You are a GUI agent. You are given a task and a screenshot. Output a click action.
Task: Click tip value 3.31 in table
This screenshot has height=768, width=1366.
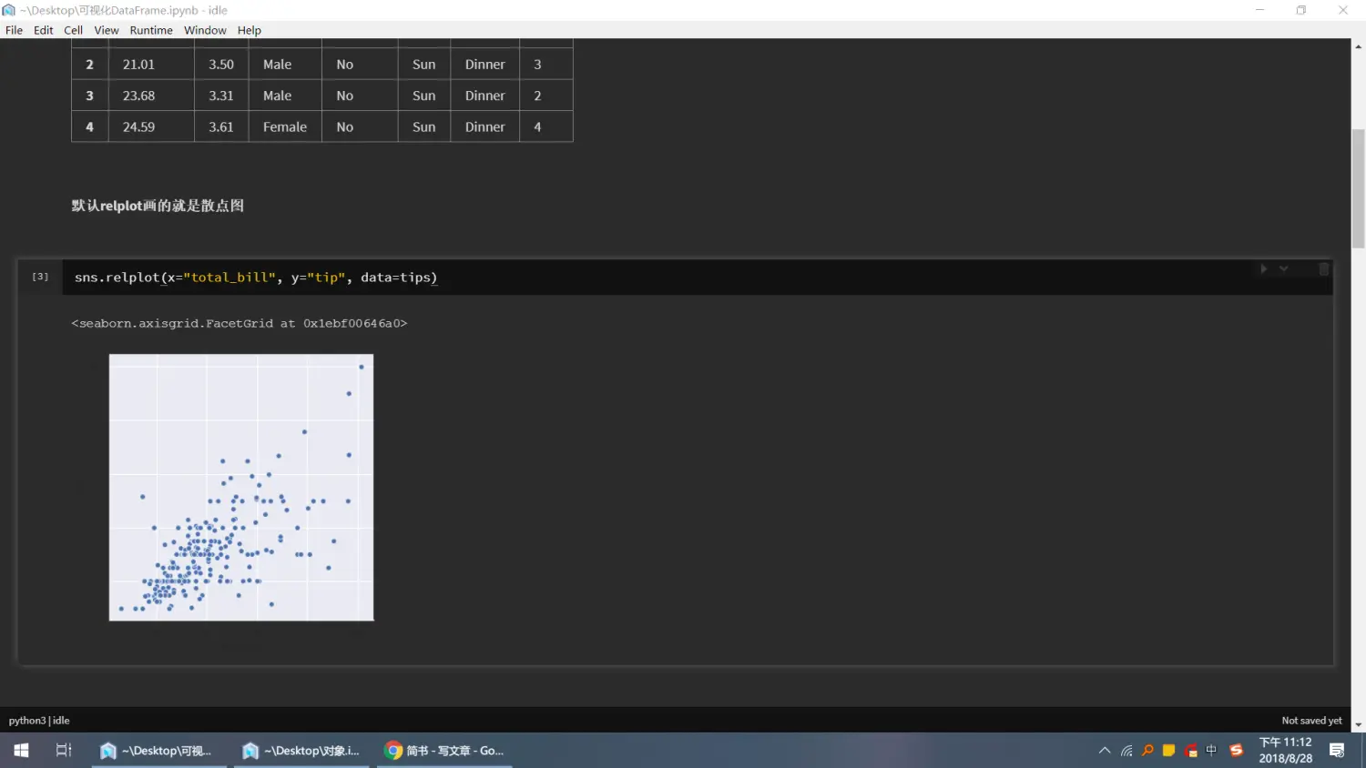[221, 96]
